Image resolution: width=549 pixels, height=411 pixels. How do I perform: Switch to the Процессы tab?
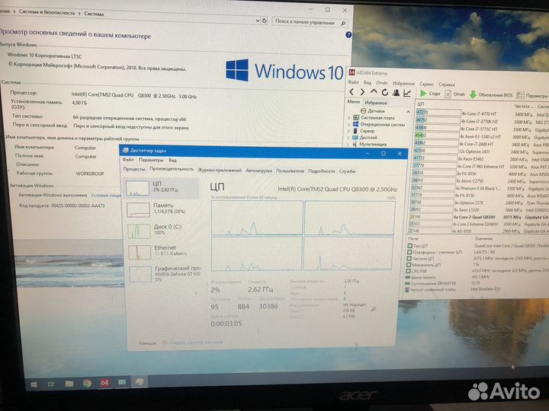[134, 169]
